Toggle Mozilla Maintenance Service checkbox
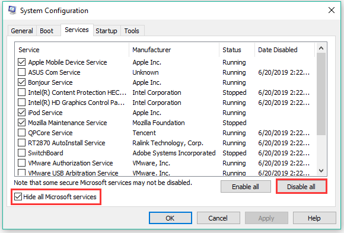The height and width of the screenshot is (233, 344). 21,123
